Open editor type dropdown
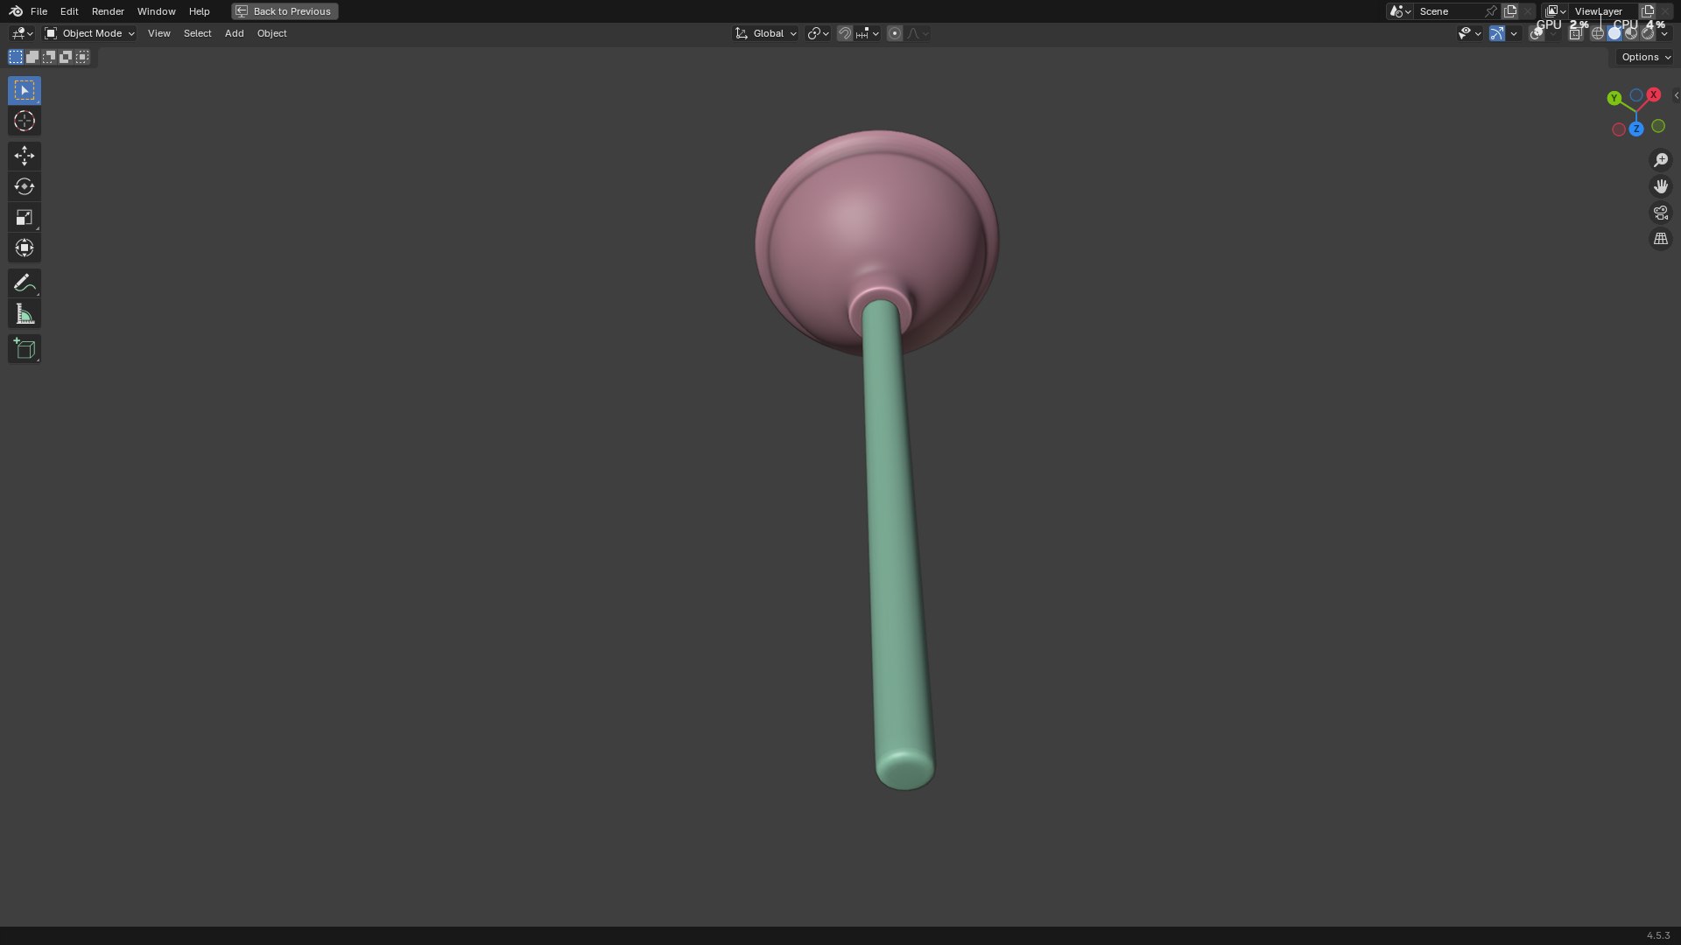1681x945 pixels. click(x=22, y=33)
